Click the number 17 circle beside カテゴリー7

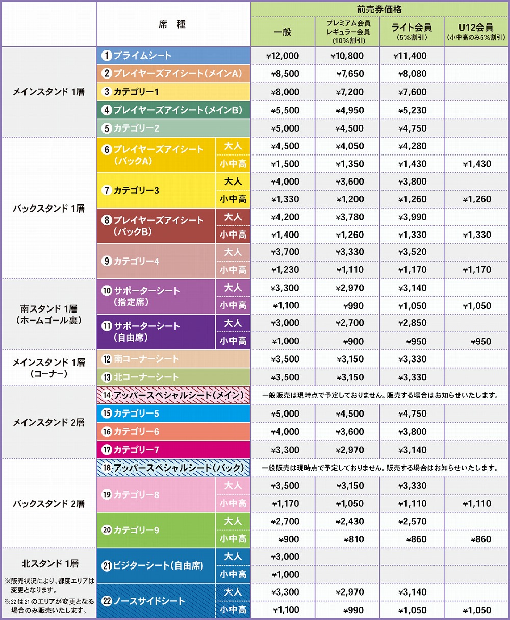[x=107, y=450]
